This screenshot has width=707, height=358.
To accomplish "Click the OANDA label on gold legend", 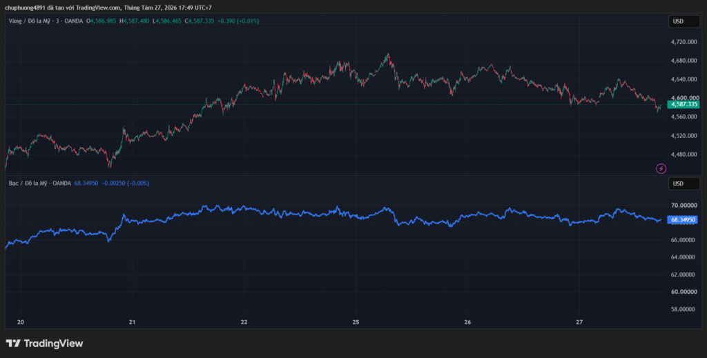I will 73,21.
